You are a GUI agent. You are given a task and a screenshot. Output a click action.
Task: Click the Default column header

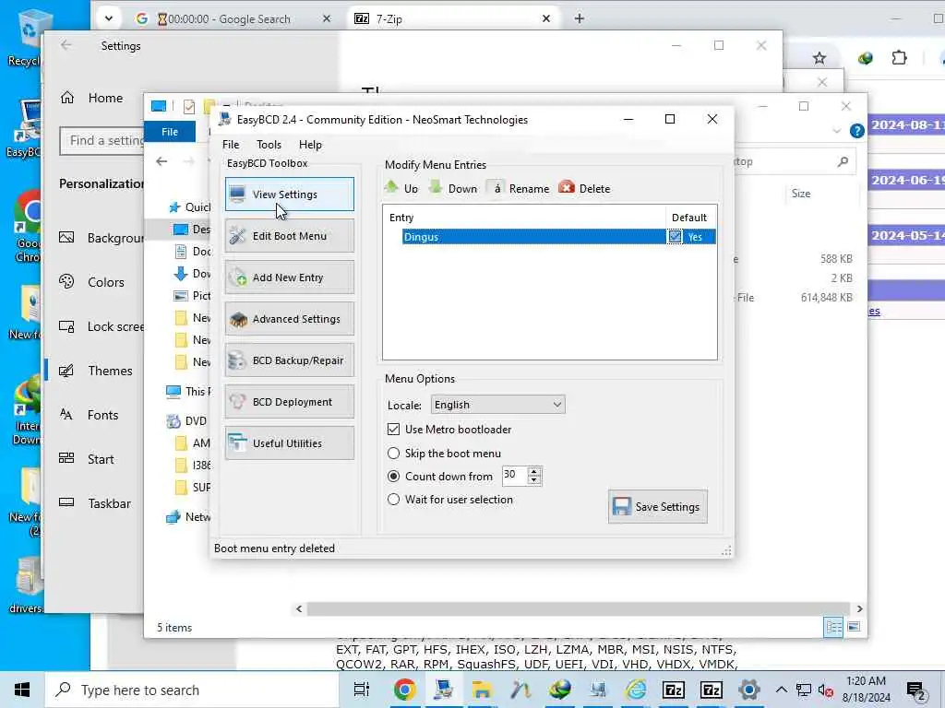click(690, 218)
